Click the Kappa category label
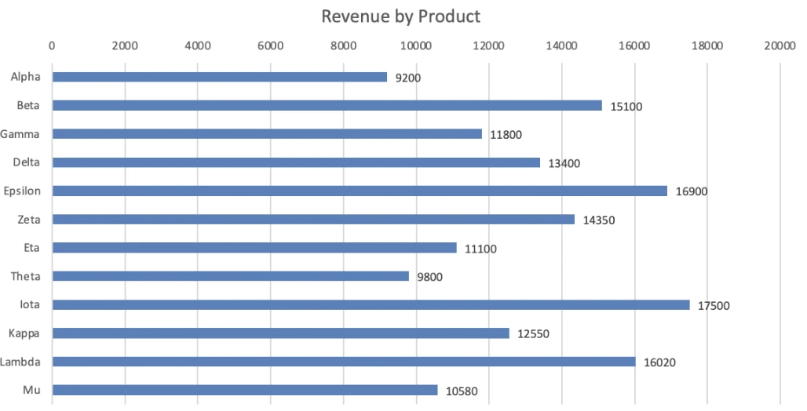The width and height of the screenshot is (807, 411). (x=24, y=334)
